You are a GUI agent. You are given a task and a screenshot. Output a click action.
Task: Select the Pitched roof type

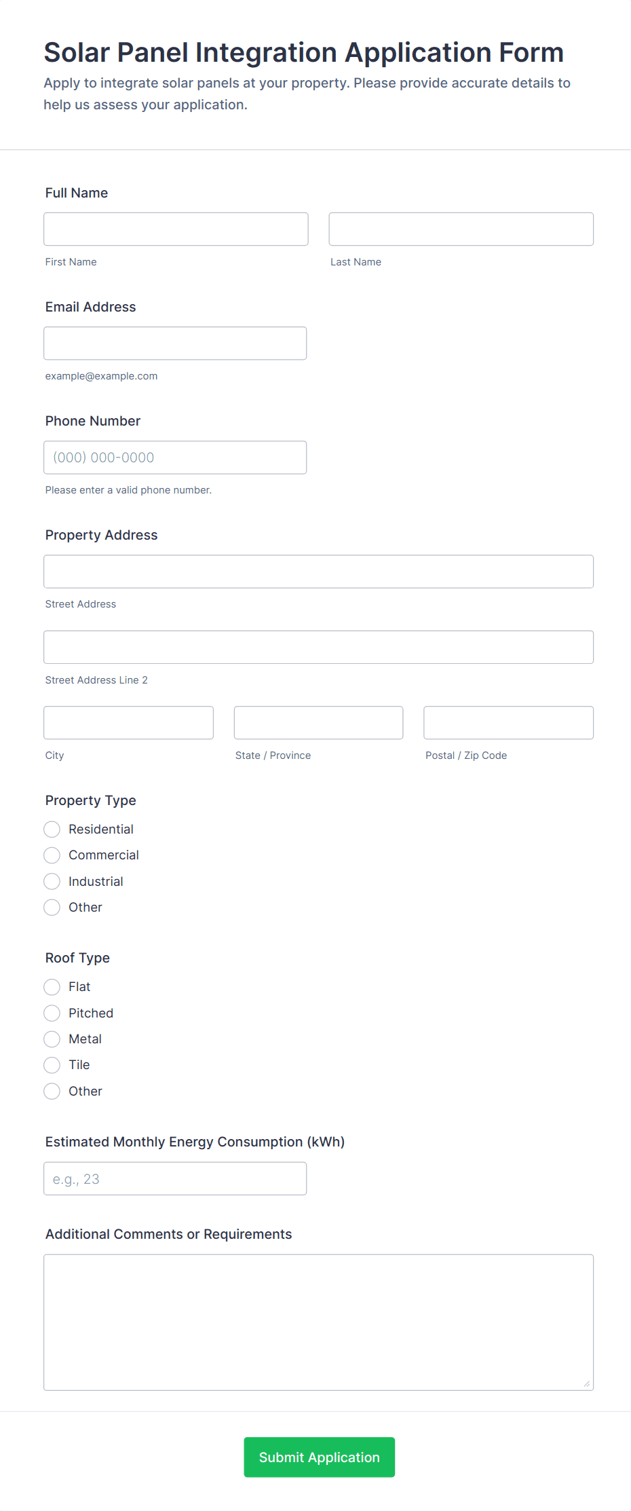tap(52, 1013)
